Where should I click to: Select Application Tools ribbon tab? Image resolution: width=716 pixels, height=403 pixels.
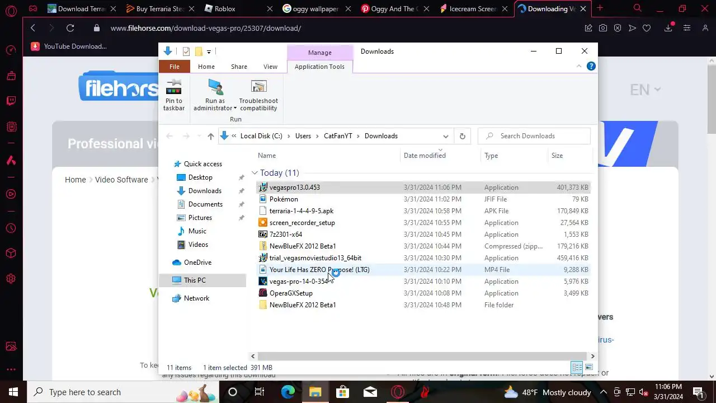coord(319,67)
